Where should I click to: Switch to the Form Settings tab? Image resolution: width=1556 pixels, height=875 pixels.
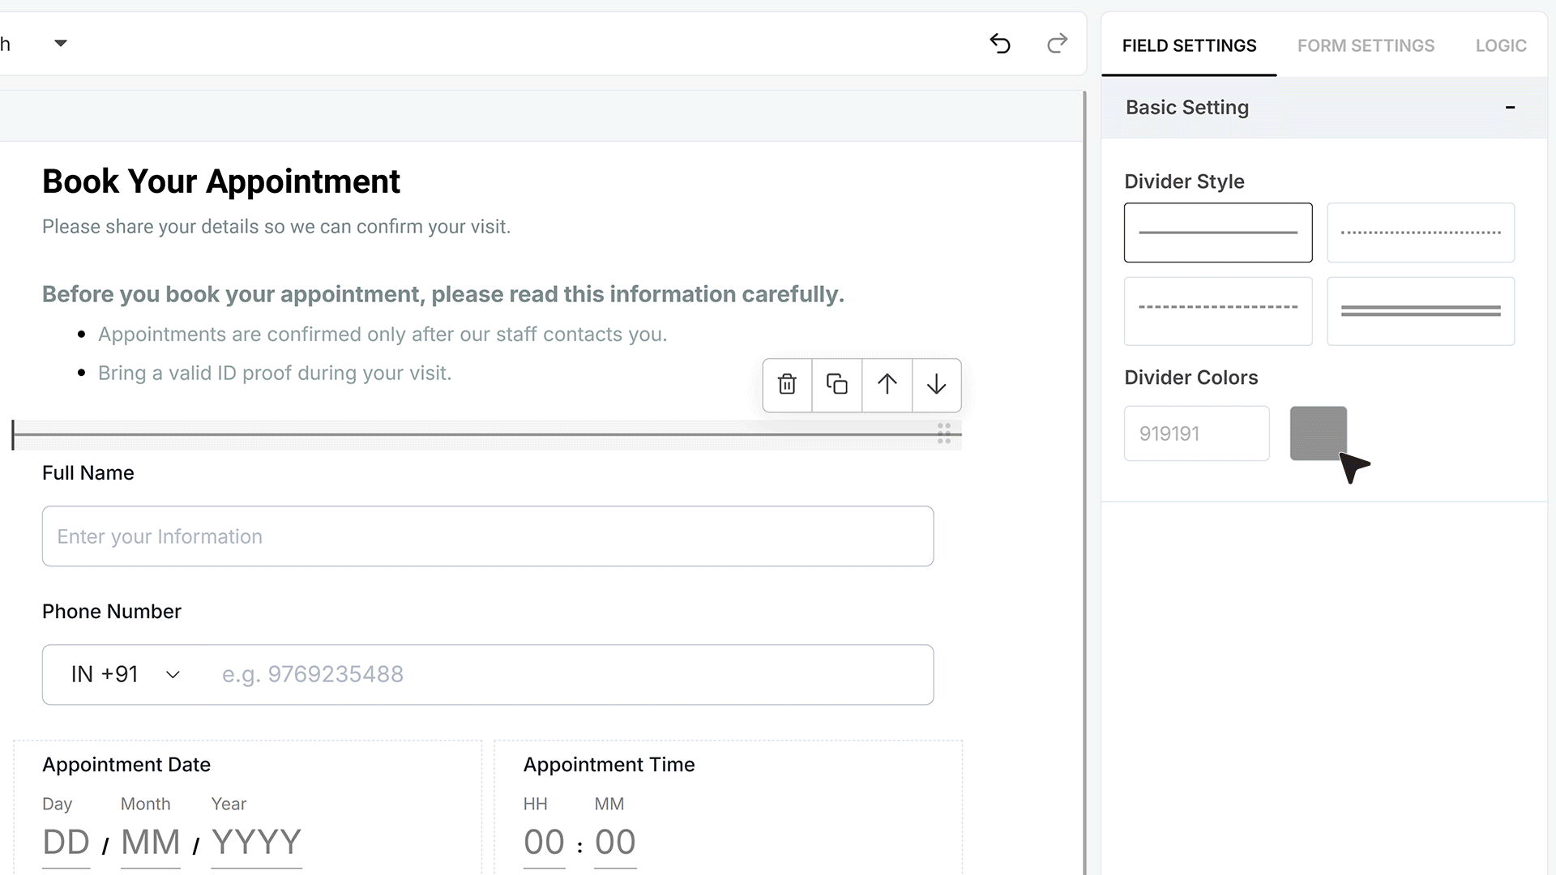1366,46
